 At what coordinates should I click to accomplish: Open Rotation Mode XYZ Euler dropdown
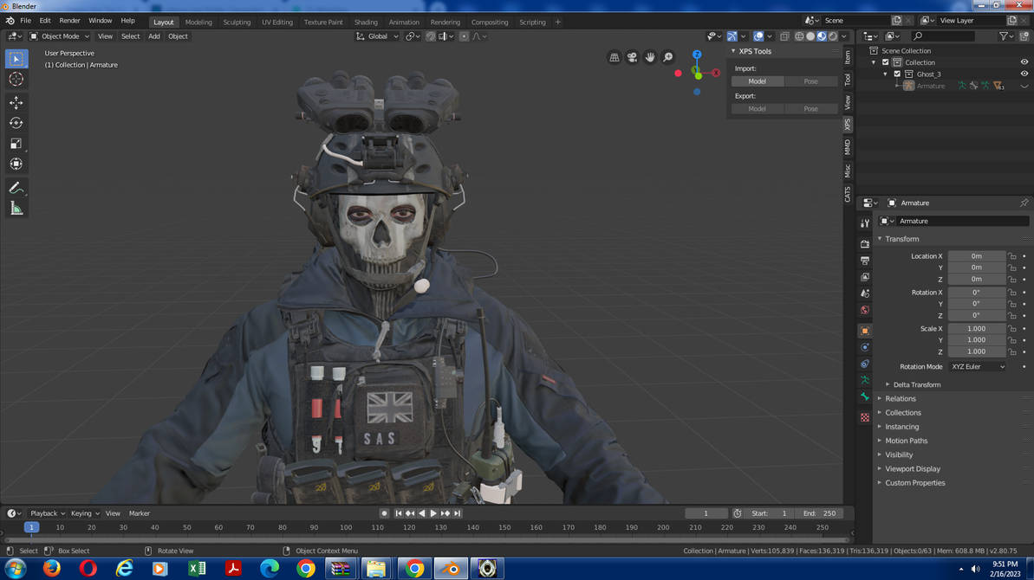pos(978,367)
